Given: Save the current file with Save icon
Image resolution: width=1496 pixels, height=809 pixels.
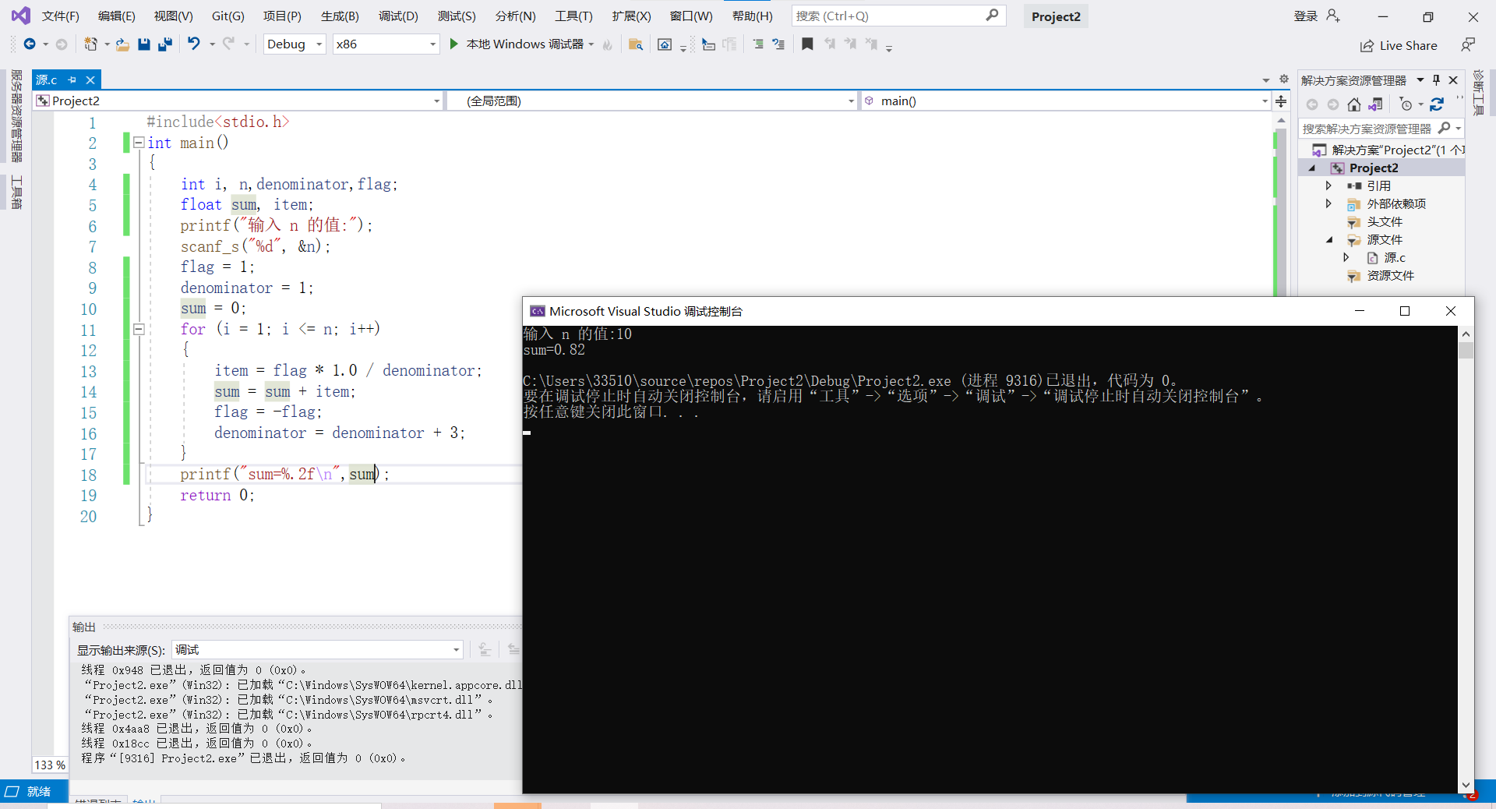Looking at the screenshot, I should 143,44.
